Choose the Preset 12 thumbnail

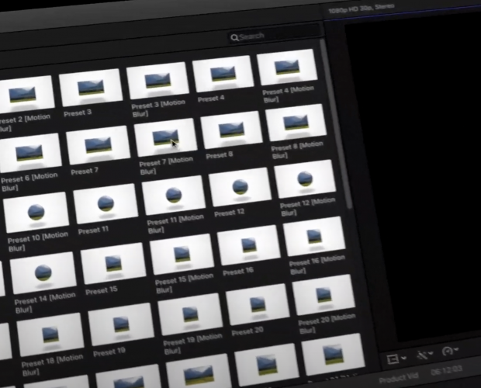pyautogui.click(x=240, y=187)
